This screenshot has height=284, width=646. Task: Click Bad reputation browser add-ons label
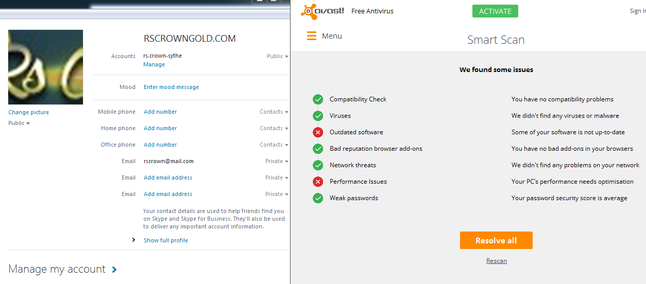[x=376, y=149]
